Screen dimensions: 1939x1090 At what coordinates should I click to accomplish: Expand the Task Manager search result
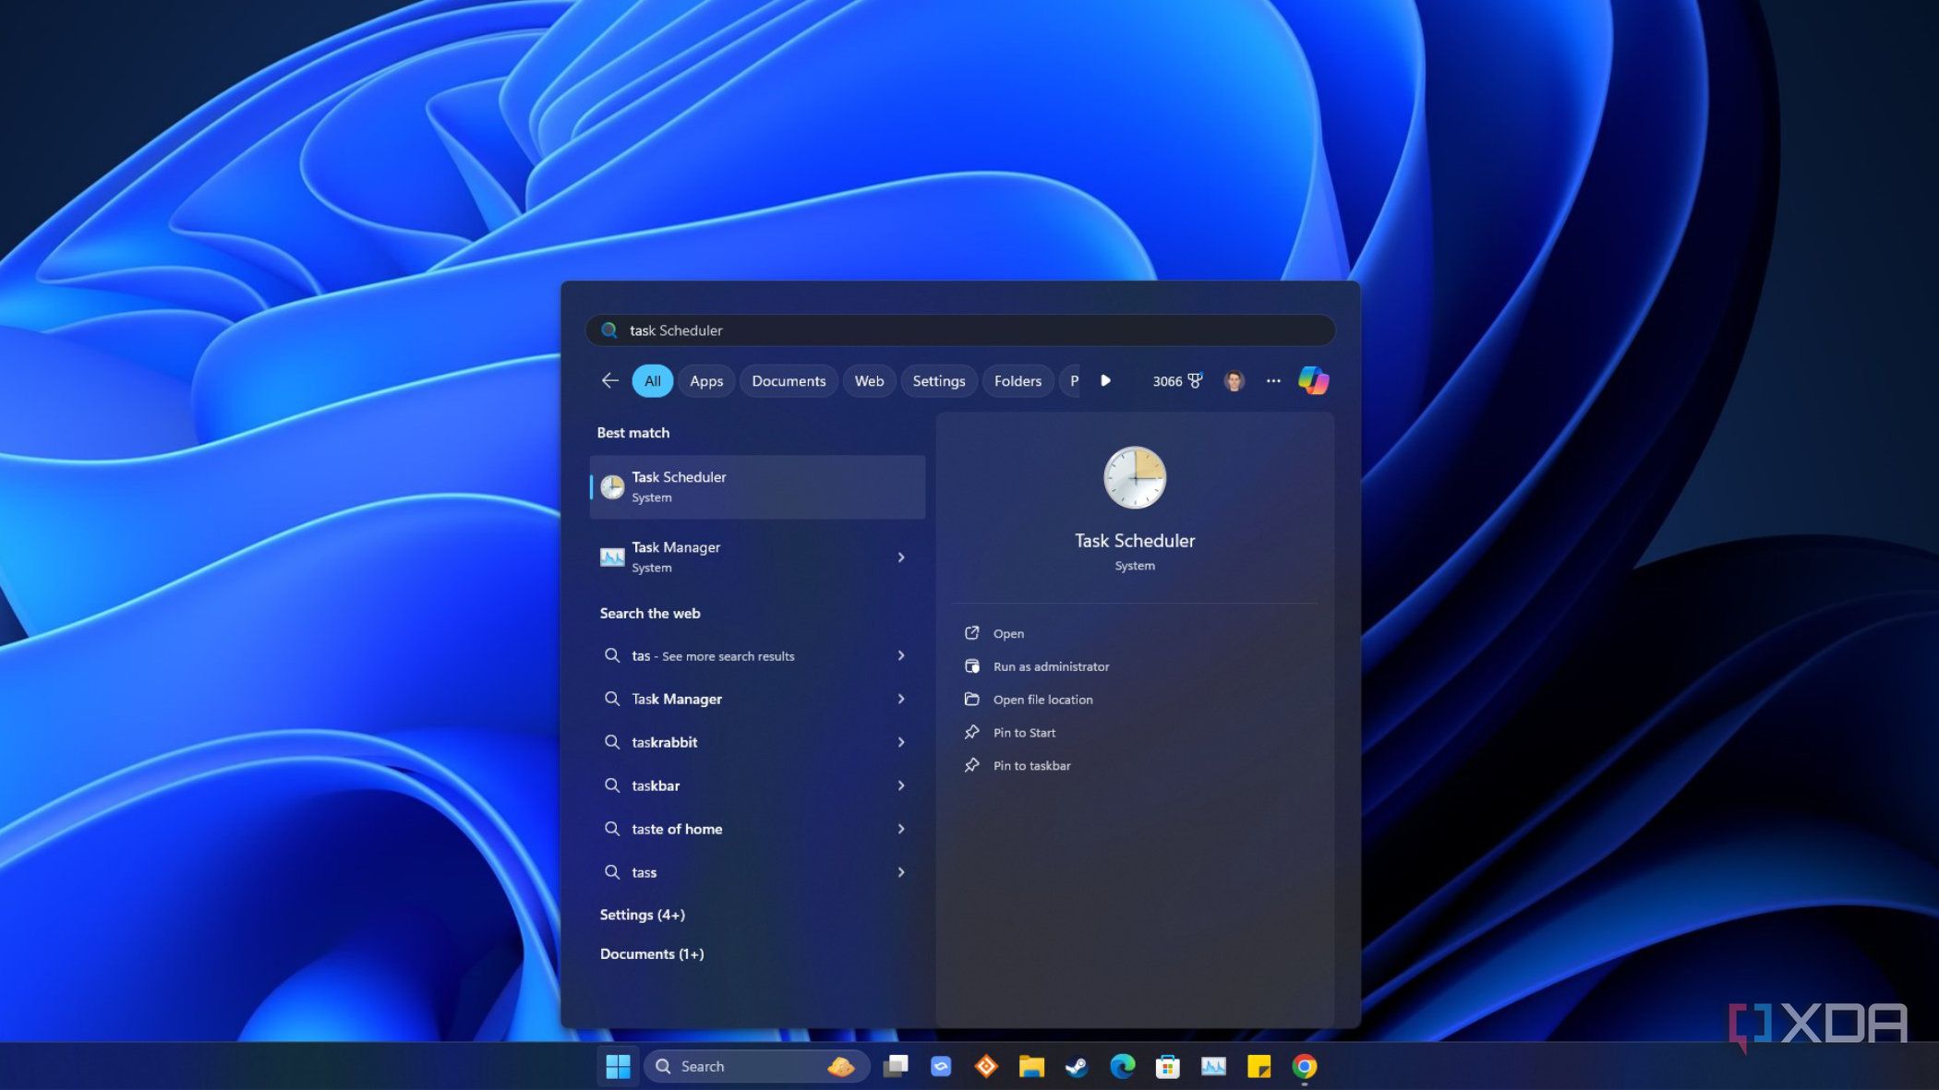[901, 557]
